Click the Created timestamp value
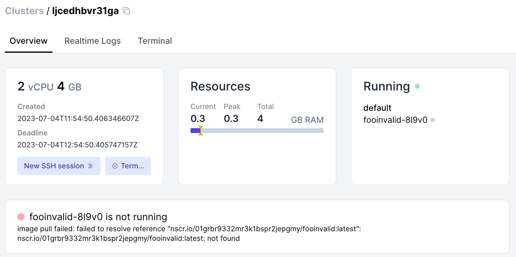Viewport: 516px width, 257px height. pyautogui.click(x=78, y=119)
